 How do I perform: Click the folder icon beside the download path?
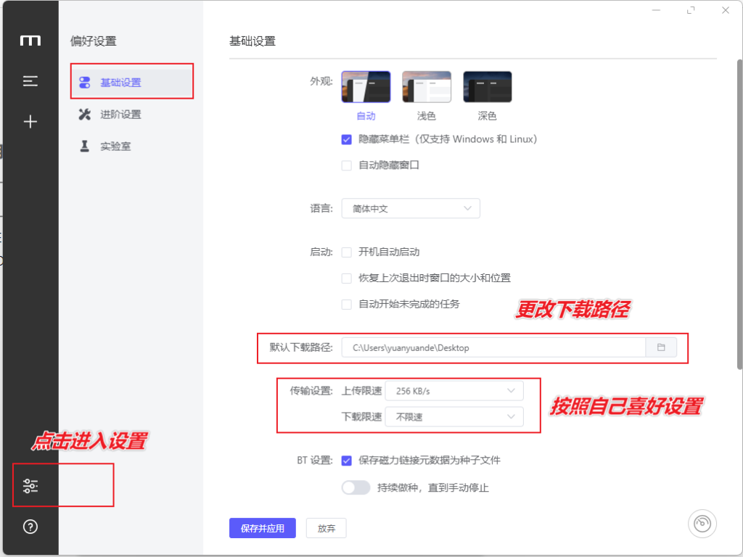661,347
